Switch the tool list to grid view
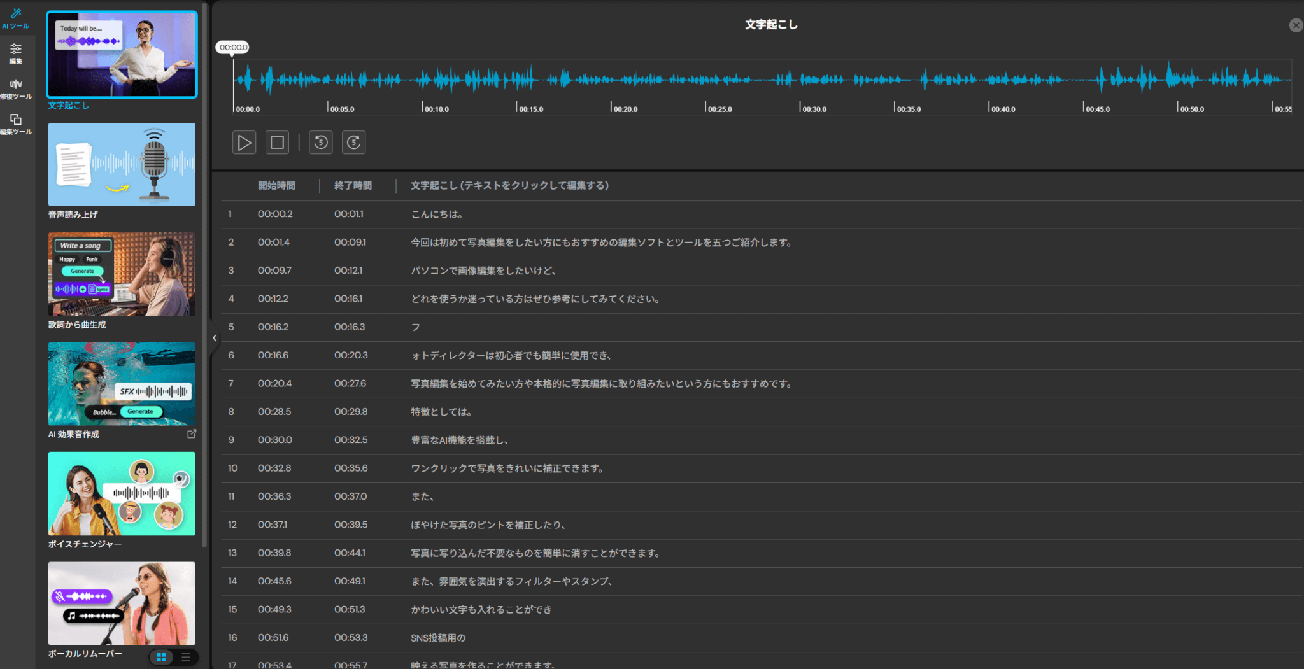Viewport: 1304px width, 669px height. 162,657
